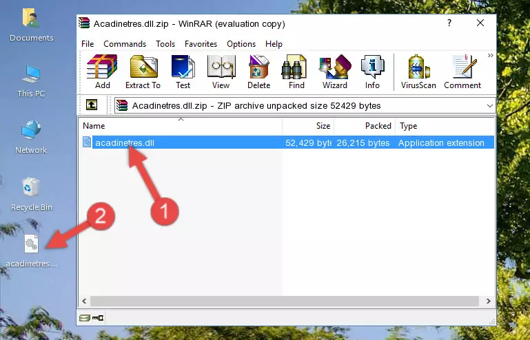The height and width of the screenshot is (340, 530).
Task: Close the WinRAR window
Action: point(480,23)
